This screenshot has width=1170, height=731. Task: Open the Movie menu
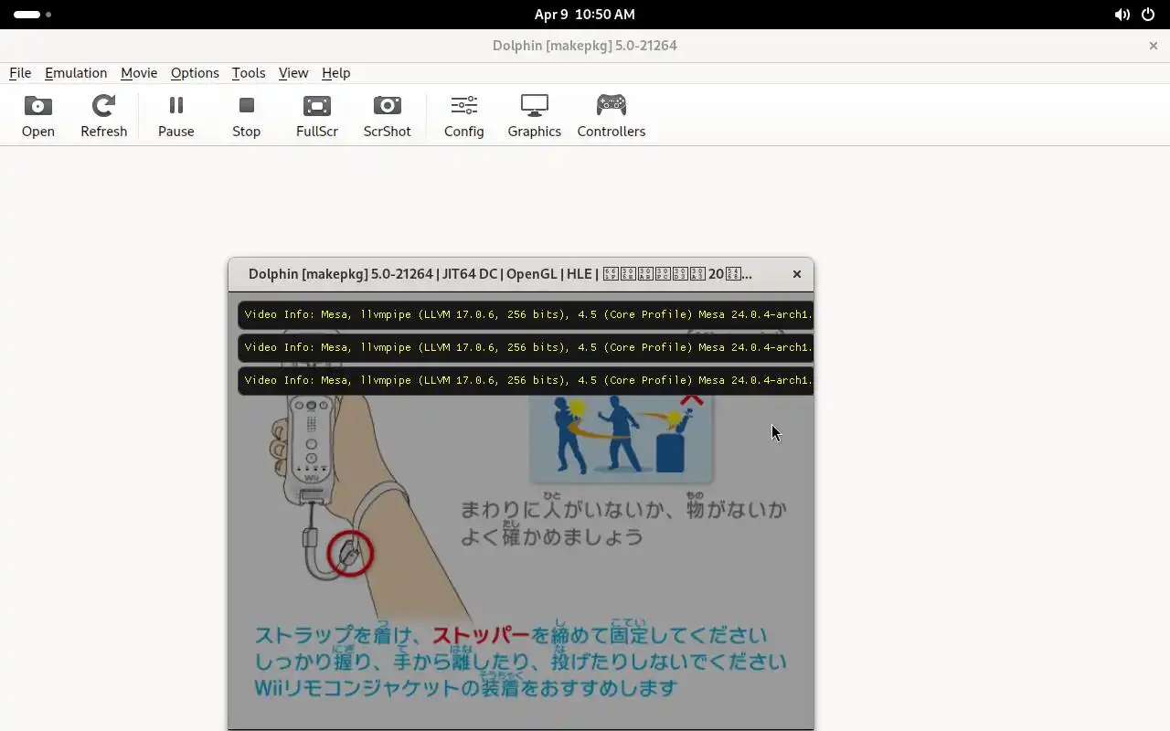click(x=139, y=73)
